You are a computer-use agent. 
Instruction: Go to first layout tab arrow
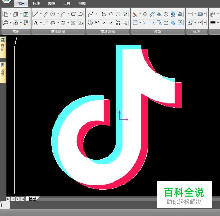tap(8, 199)
